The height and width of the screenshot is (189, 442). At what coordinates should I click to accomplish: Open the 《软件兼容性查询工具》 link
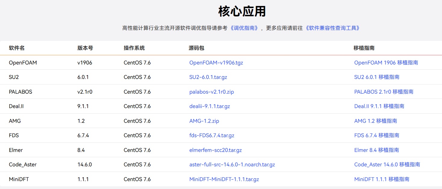333,28
